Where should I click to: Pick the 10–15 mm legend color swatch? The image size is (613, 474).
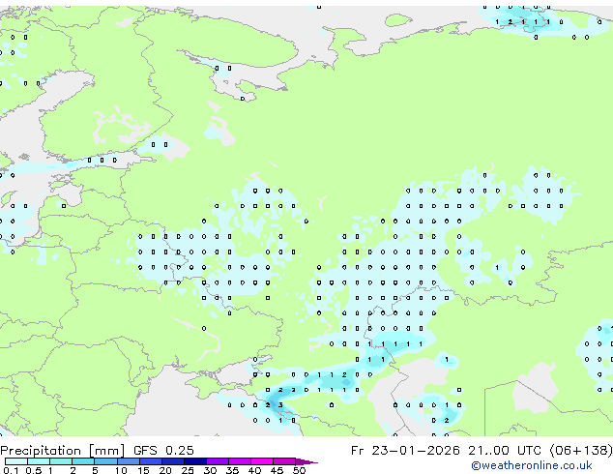pos(129,461)
